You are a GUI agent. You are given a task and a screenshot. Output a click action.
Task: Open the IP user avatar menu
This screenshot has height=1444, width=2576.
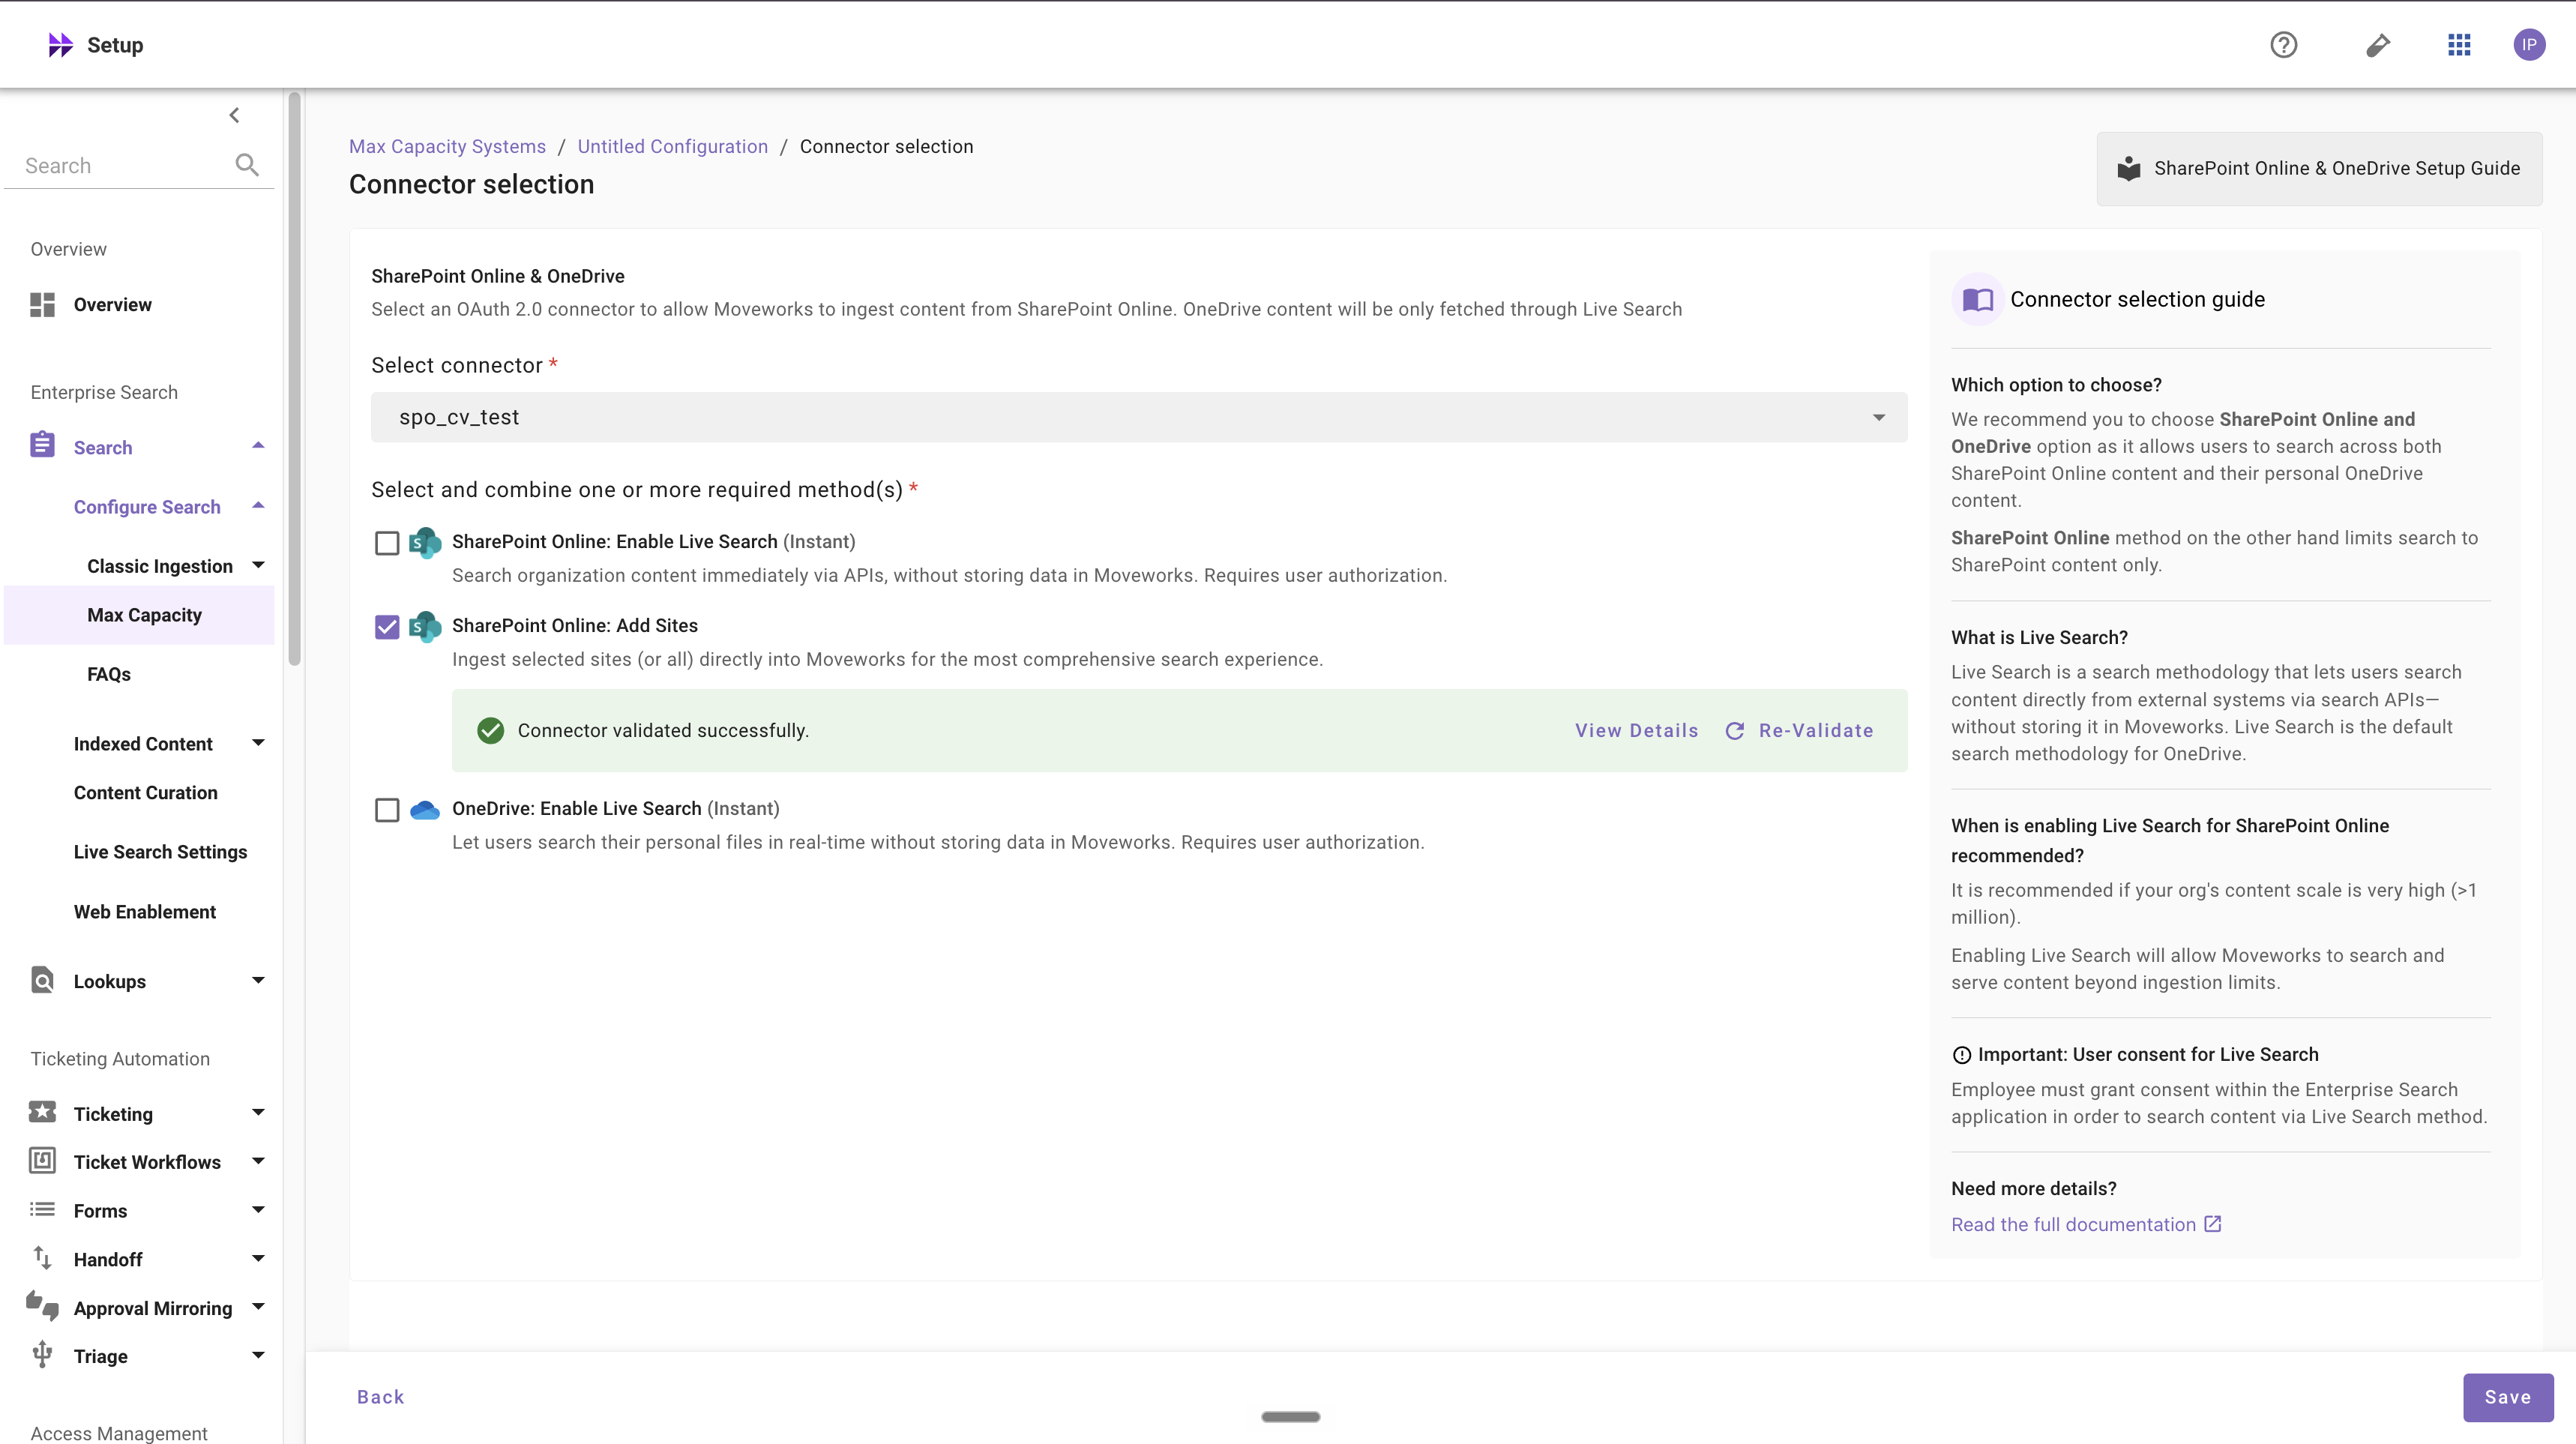click(x=2529, y=45)
